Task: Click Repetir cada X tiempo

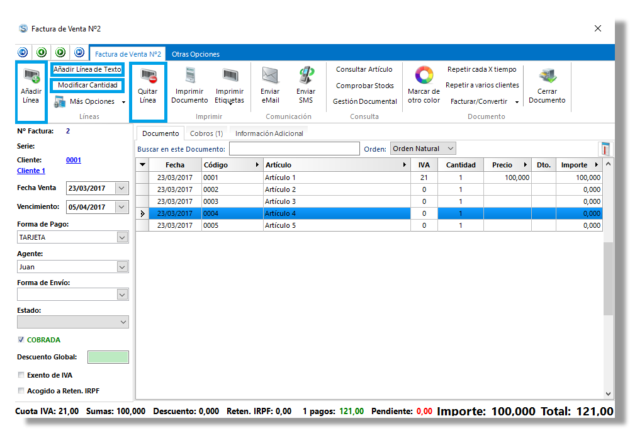Action: pyautogui.click(x=481, y=69)
